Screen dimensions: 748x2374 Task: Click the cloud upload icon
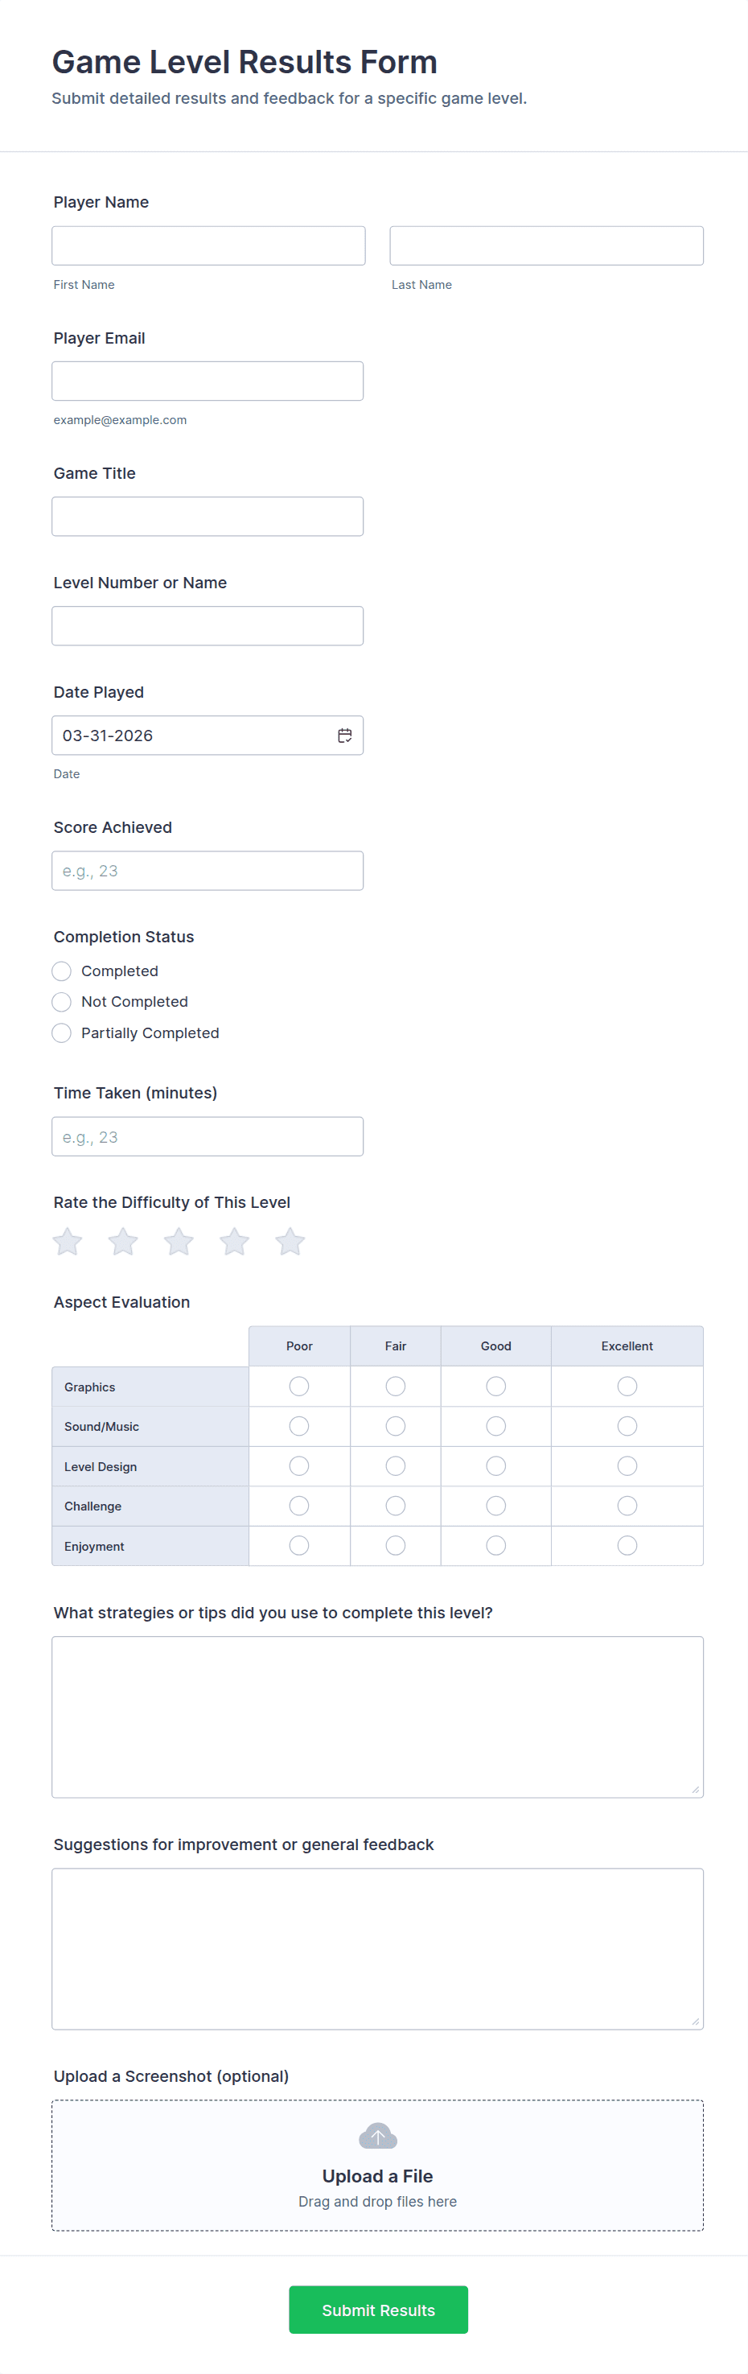coord(378,2135)
